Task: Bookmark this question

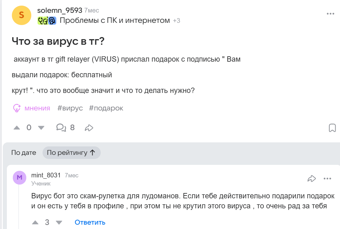Action: [332, 128]
